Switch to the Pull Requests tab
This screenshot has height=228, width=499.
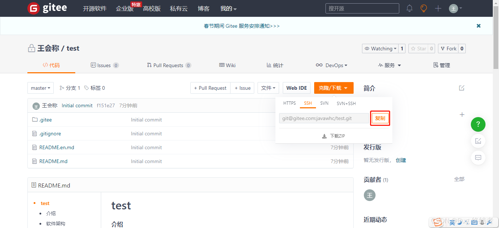point(169,65)
